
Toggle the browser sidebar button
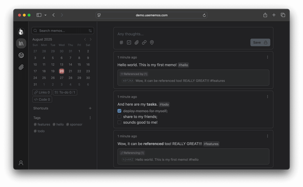(39, 15)
